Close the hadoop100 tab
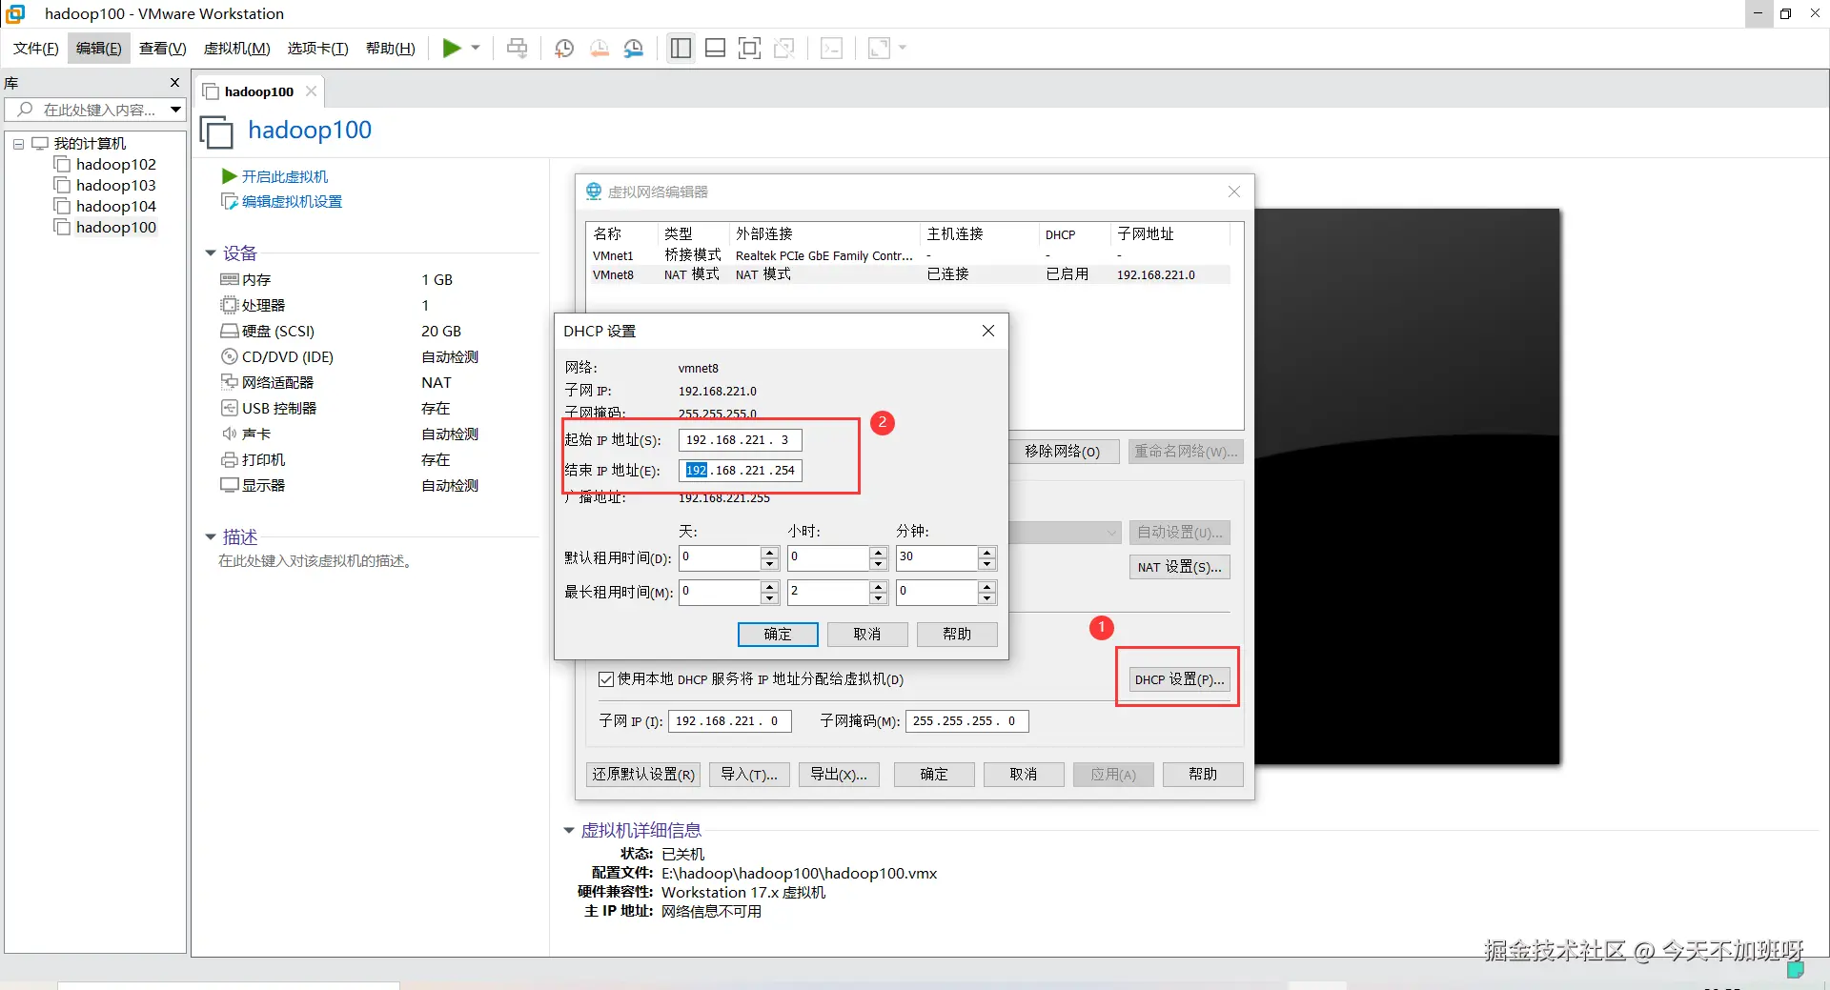The image size is (1830, 990). 311,91
